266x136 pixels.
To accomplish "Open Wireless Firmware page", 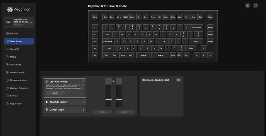I will click(19, 88).
